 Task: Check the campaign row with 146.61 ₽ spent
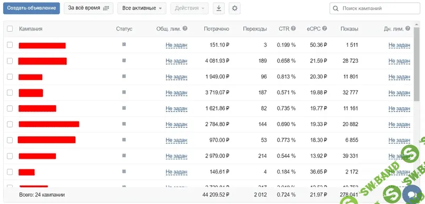(10, 172)
